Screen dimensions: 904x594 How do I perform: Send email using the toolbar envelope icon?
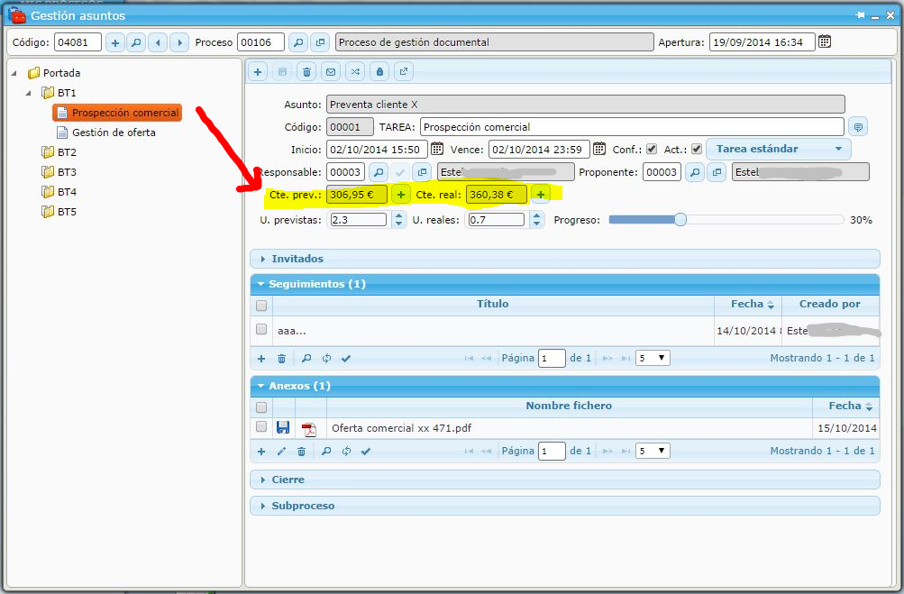pos(331,72)
